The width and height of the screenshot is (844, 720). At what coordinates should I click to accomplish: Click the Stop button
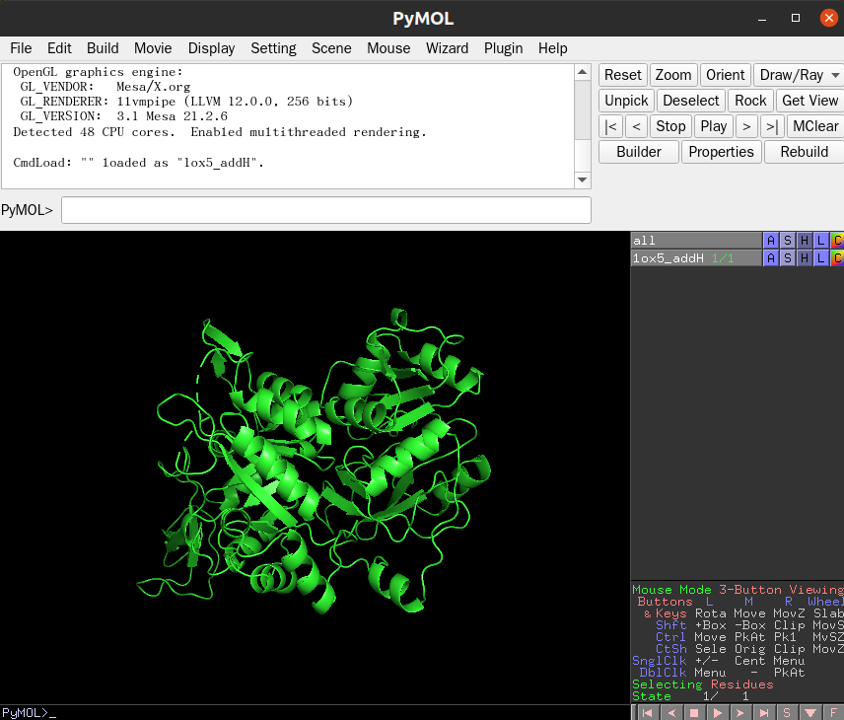click(x=670, y=126)
